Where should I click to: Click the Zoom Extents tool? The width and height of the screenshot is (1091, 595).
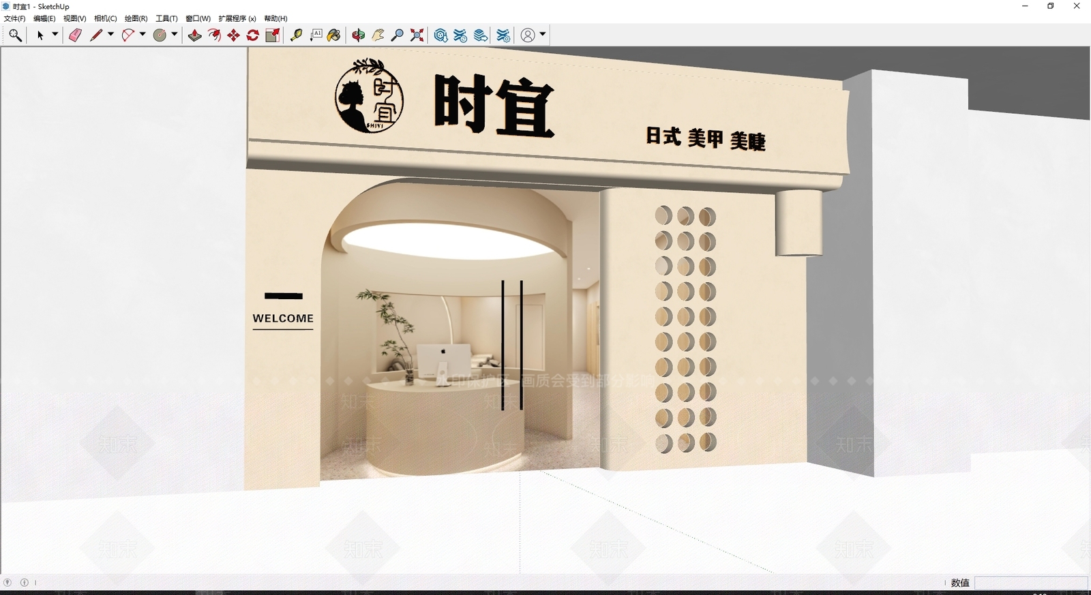click(x=417, y=35)
